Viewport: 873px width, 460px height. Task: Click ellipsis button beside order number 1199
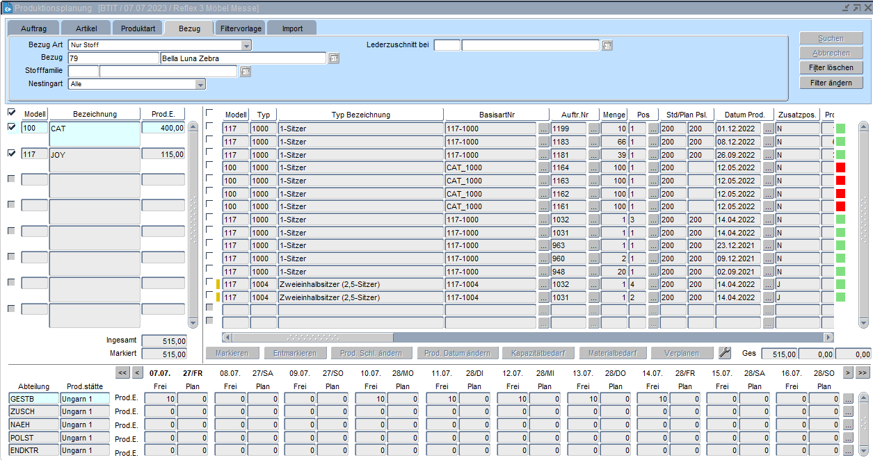[594, 129]
